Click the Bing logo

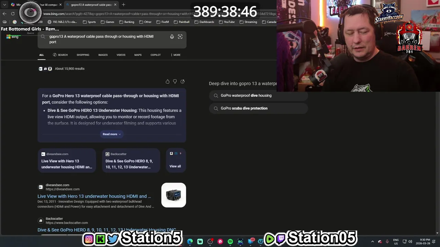(x=12, y=37)
